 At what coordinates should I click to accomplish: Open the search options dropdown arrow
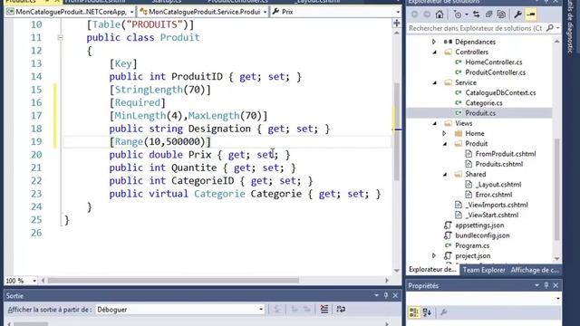click(x=557, y=28)
